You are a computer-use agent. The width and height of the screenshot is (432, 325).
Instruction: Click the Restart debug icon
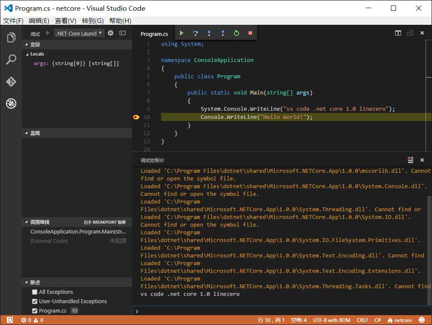[x=236, y=33]
